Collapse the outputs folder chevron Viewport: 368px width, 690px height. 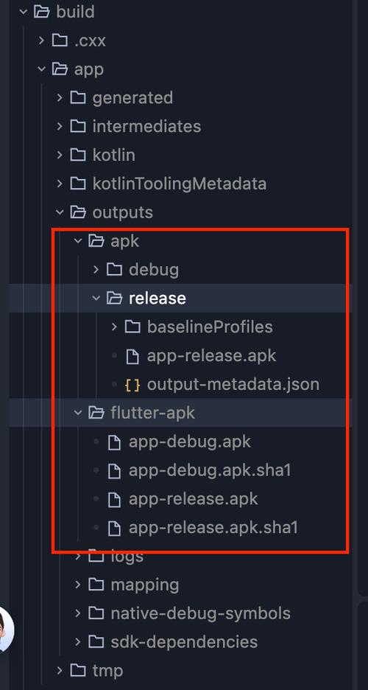[60, 212]
